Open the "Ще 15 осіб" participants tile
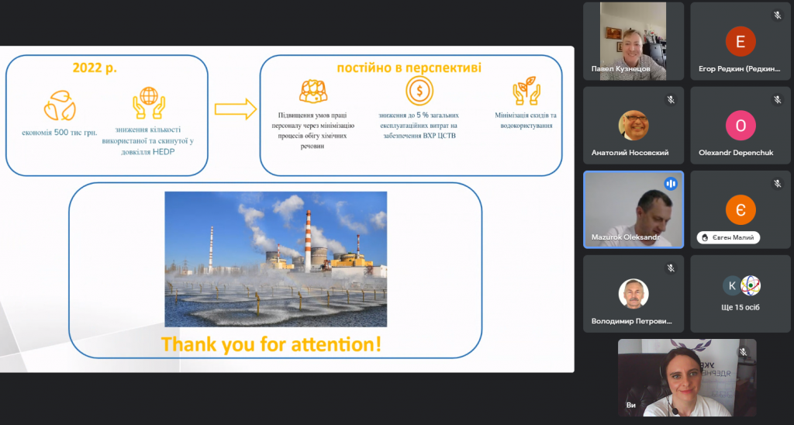The width and height of the screenshot is (794, 425). click(741, 293)
